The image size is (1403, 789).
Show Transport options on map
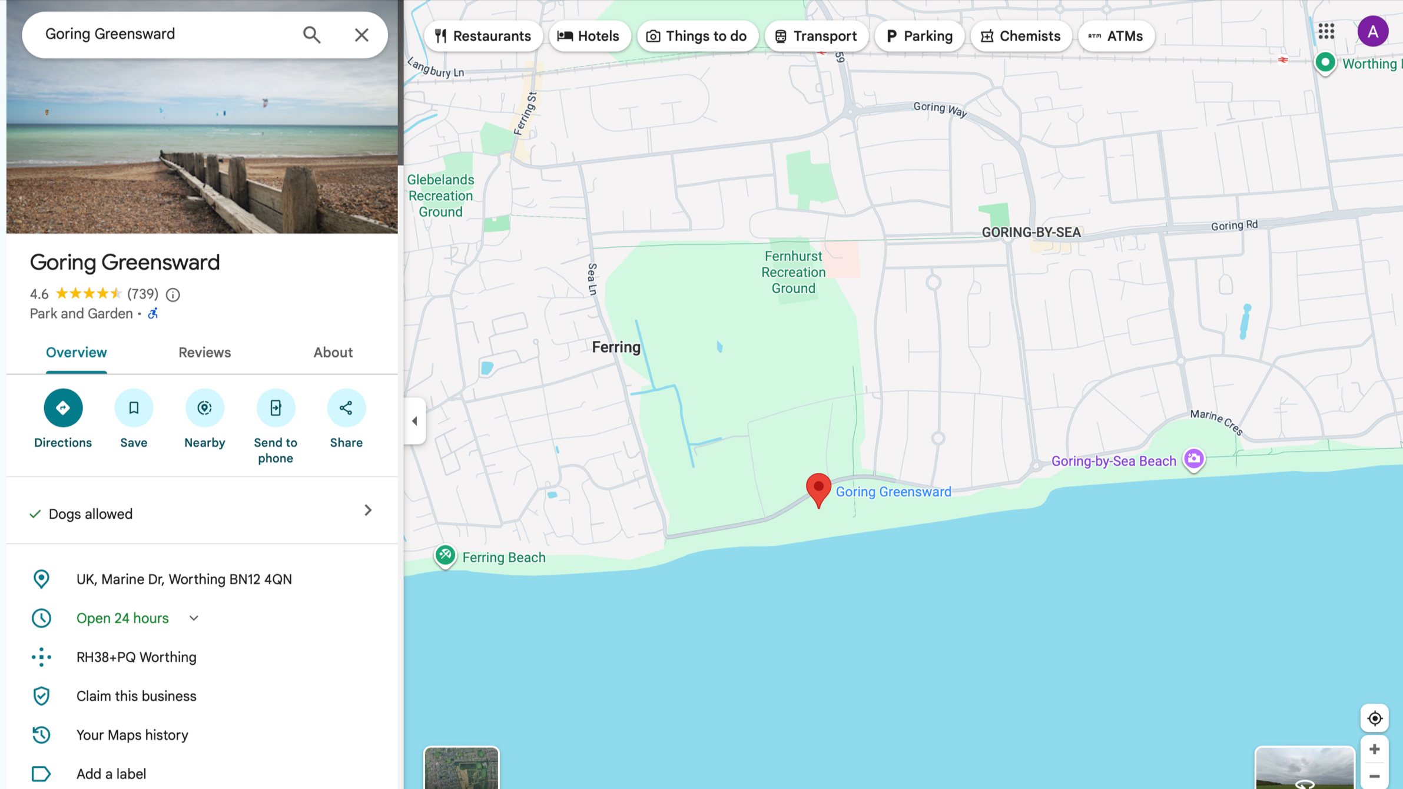pyautogui.click(x=816, y=36)
